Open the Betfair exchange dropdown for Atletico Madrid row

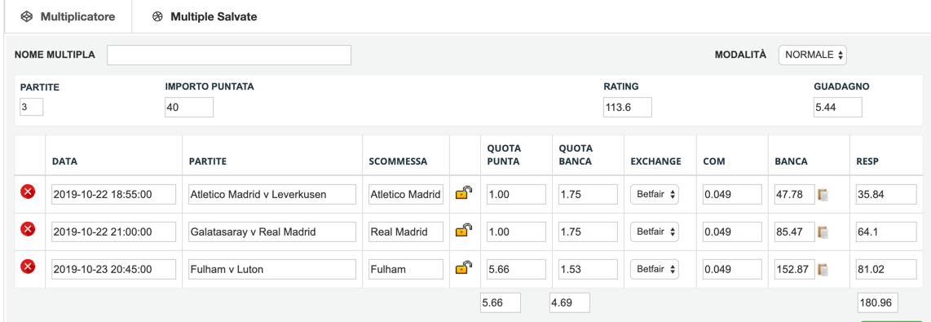click(x=655, y=194)
